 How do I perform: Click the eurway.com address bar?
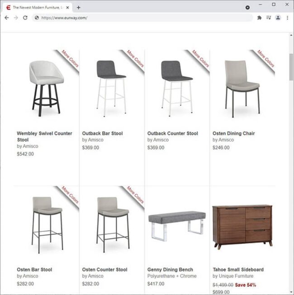pos(142,18)
